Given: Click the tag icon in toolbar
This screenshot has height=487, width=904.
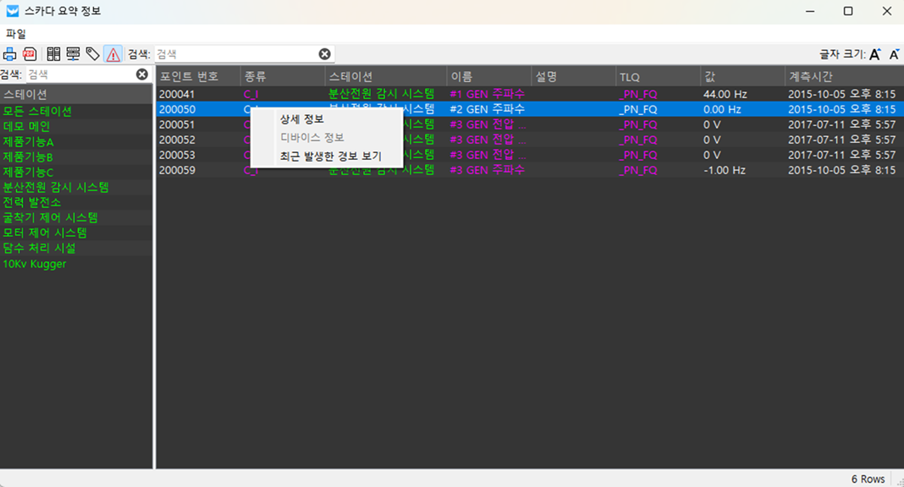Looking at the screenshot, I should pyautogui.click(x=93, y=54).
